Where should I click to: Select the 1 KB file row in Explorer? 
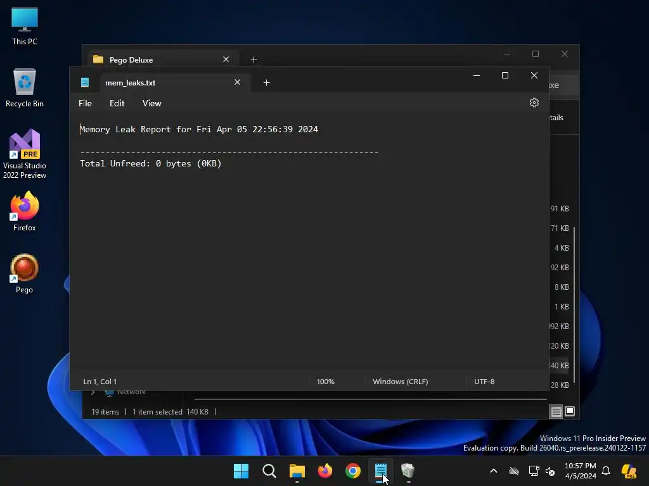tap(562, 307)
